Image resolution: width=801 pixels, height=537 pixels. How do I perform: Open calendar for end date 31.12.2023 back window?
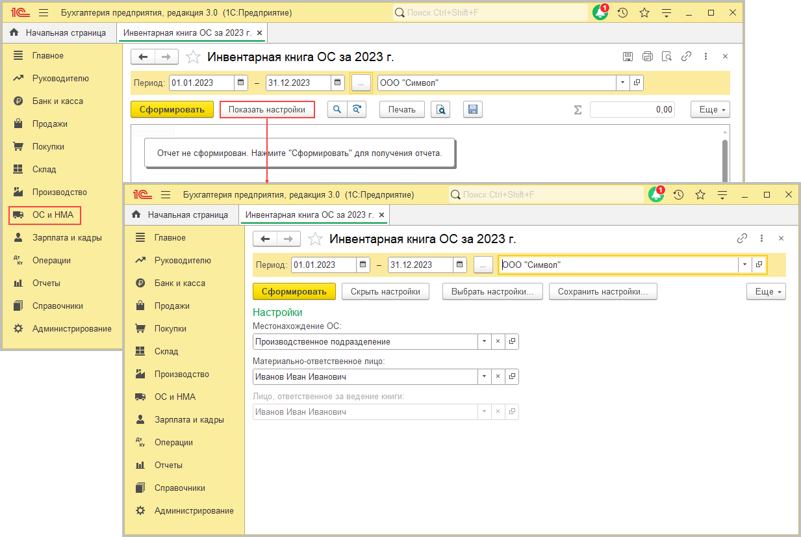[x=338, y=83]
